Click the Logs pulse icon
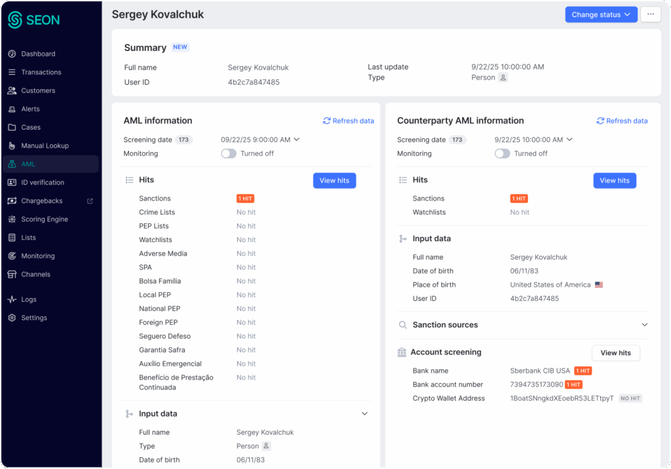Viewport: 671px width, 469px height. coord(12,299)
